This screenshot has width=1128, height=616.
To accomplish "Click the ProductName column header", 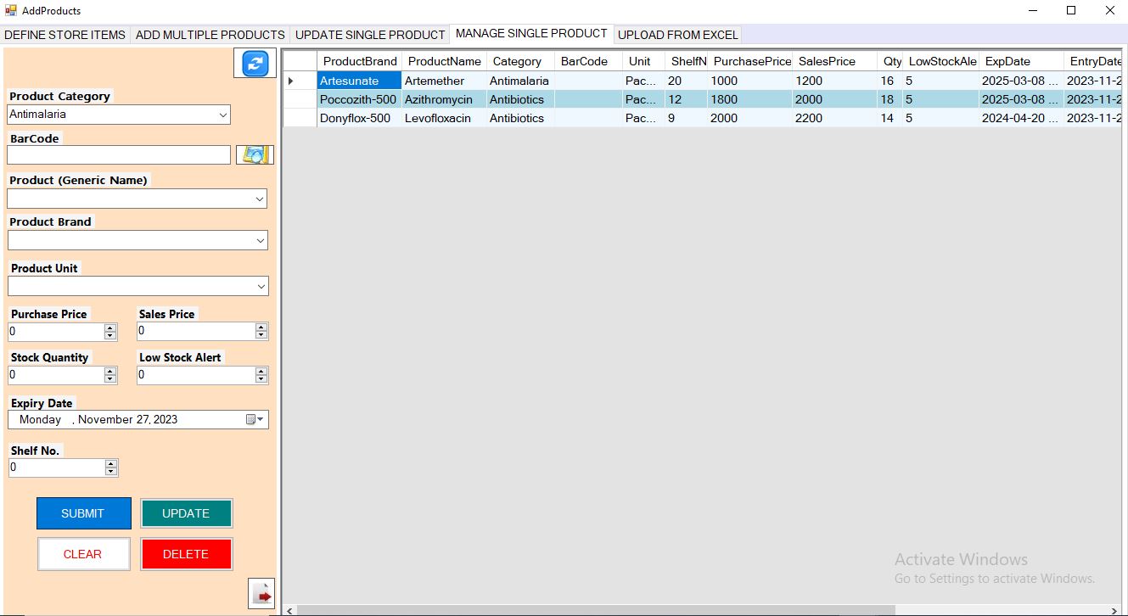I will click(444, 61).
